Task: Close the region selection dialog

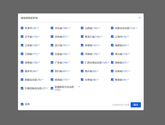Action: click(140, 18)
